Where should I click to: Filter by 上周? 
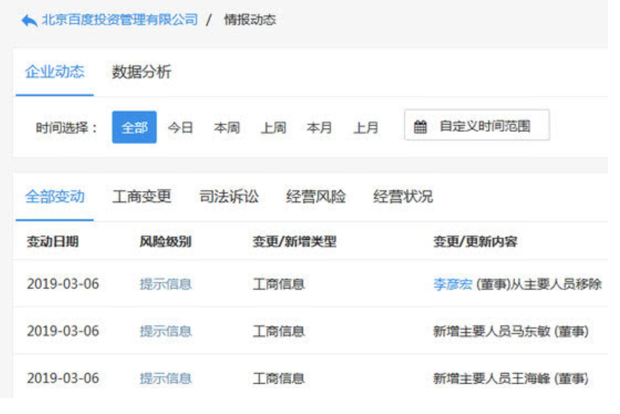point(273,128)
